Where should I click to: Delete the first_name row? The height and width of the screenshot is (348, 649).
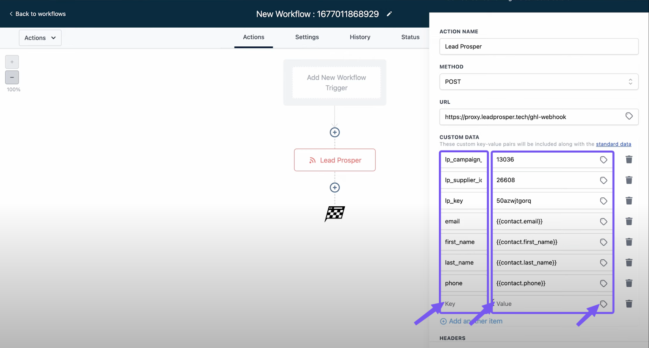[x=629, y=242]
